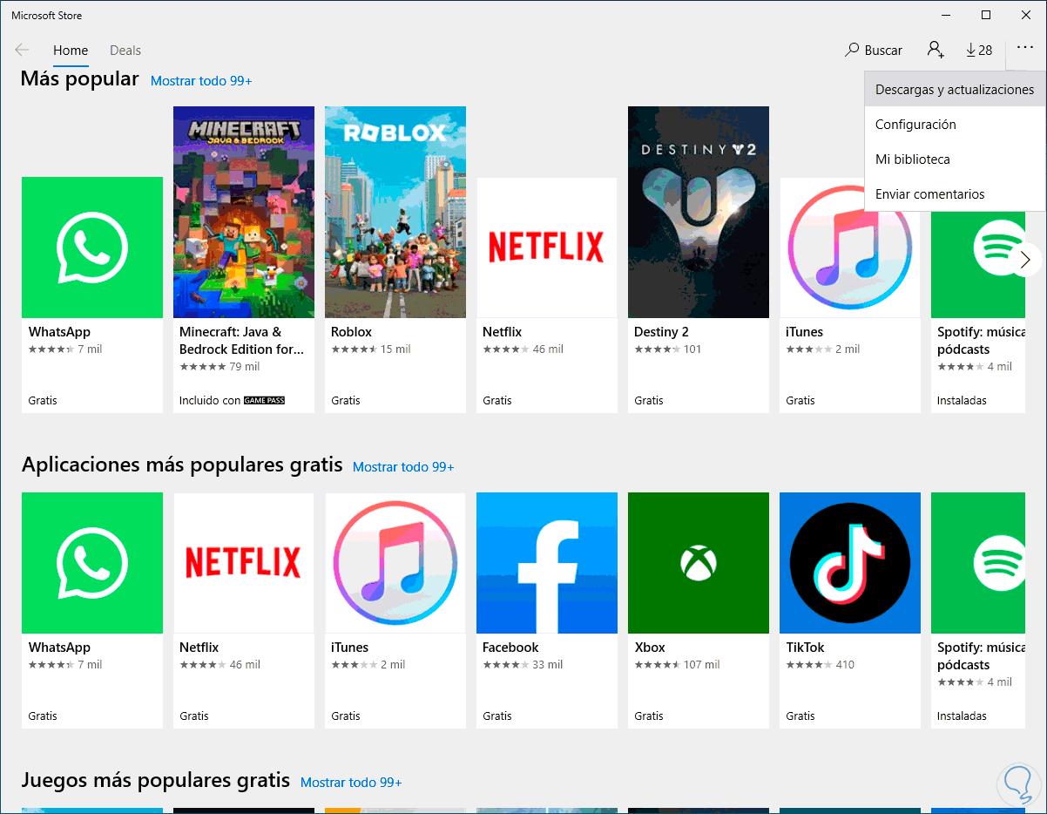
Task: Select Mi biblioteca from the menu
Action: 955,159
